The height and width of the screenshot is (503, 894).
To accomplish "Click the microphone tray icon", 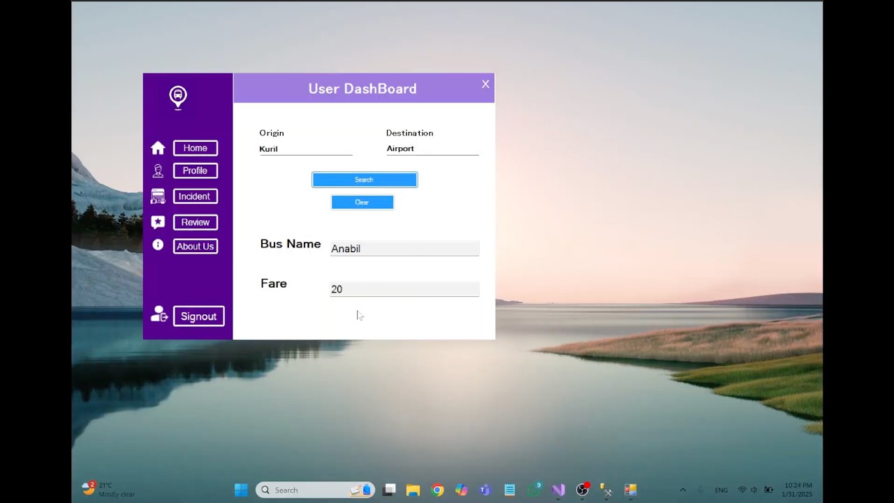I will pyautogui.click(x=701, y=490).
